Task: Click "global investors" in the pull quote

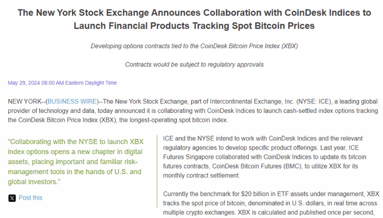Action: pyautogui.click(x=32, y=182)
